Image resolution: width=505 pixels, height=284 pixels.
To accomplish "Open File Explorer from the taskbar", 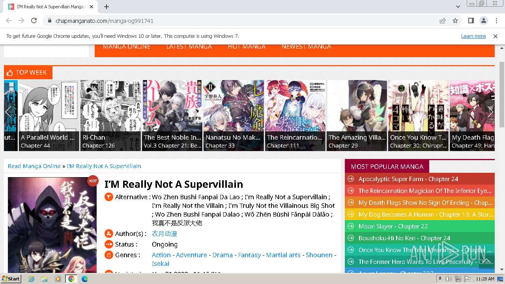I will (x=45, y=279).
